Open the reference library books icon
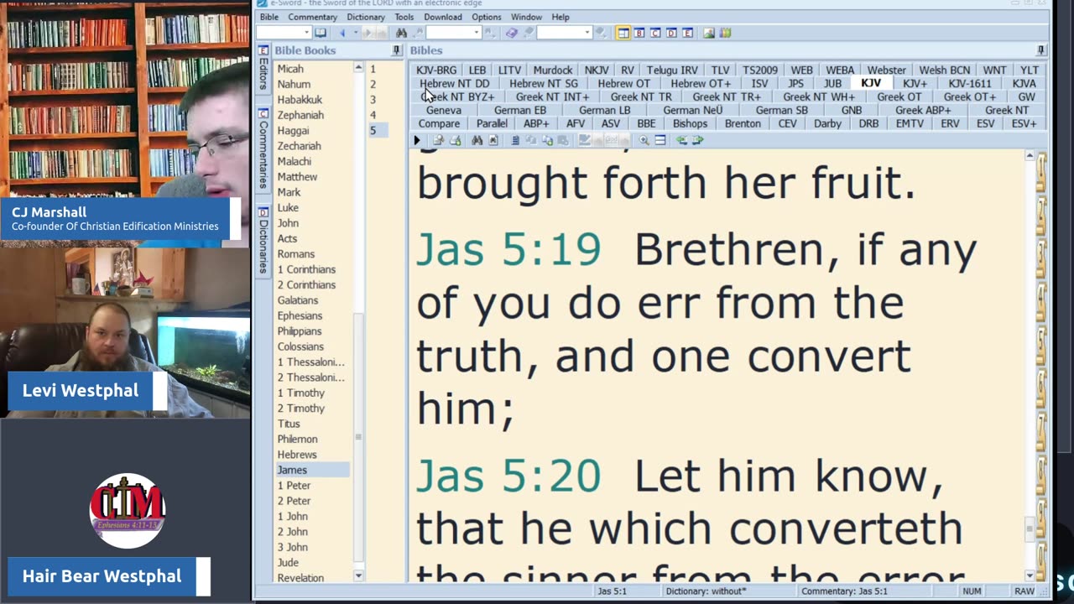This screenshot has width=1074, height=604. [725, 33]
